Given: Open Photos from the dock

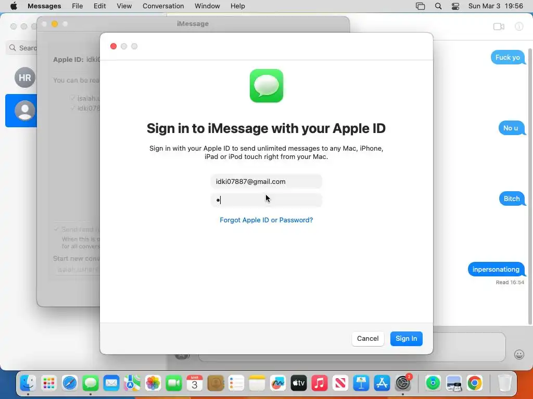Looking at the screenshot, I should click(x=153, y=383).
